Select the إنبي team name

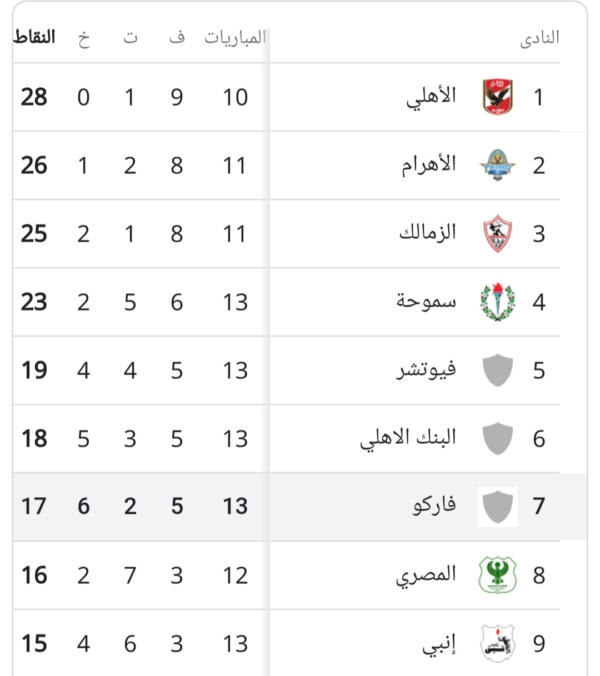click(439, 644)
